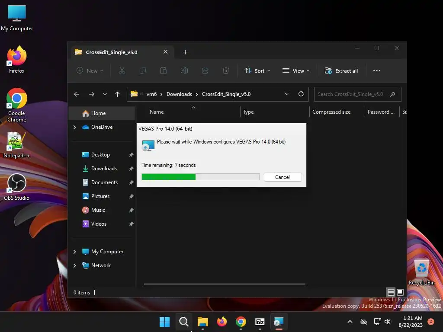Select My Computer desktop icon

click(17, 18)
